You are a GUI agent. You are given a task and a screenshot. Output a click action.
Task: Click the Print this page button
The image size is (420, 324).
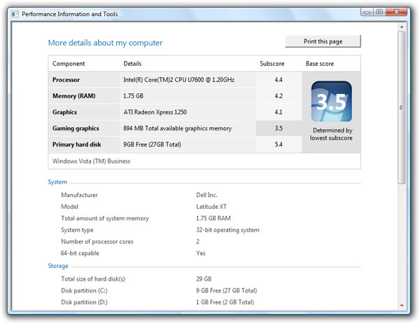pyautogui.click(x=323, y=41)
